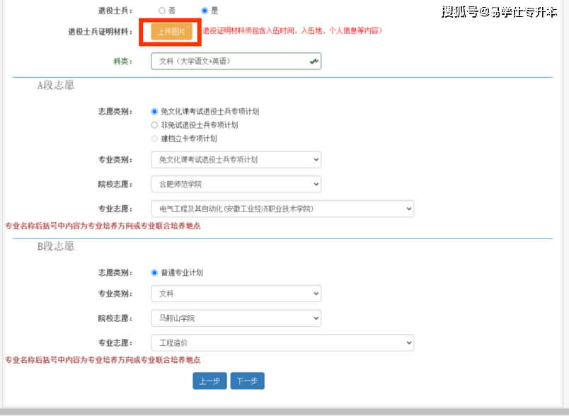
Task: Select 是 for 退役士兵
Action: (x=205, y=11)
